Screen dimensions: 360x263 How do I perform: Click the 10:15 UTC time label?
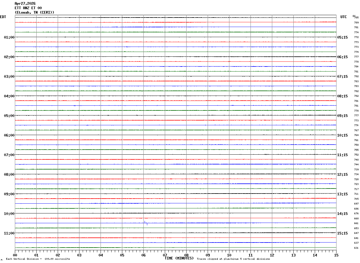[x=342, y=135]
